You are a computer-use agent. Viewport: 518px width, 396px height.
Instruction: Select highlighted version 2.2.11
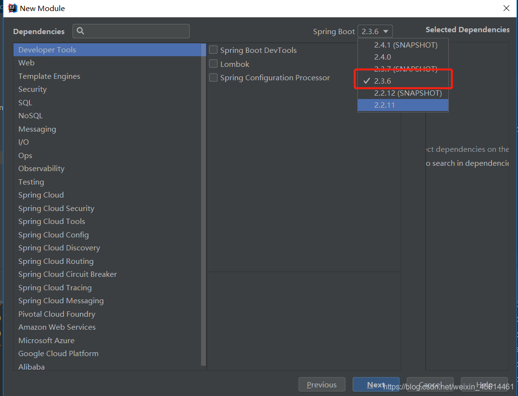(403, 105)
